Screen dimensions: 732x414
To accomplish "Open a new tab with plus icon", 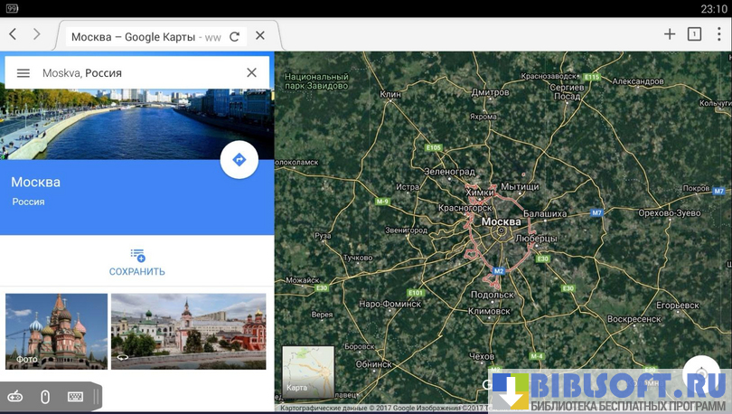I will click(x=670, y=34).
